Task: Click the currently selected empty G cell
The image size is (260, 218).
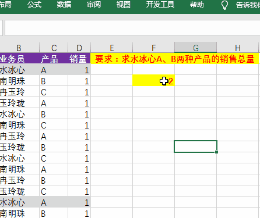Action: (195, 146)
